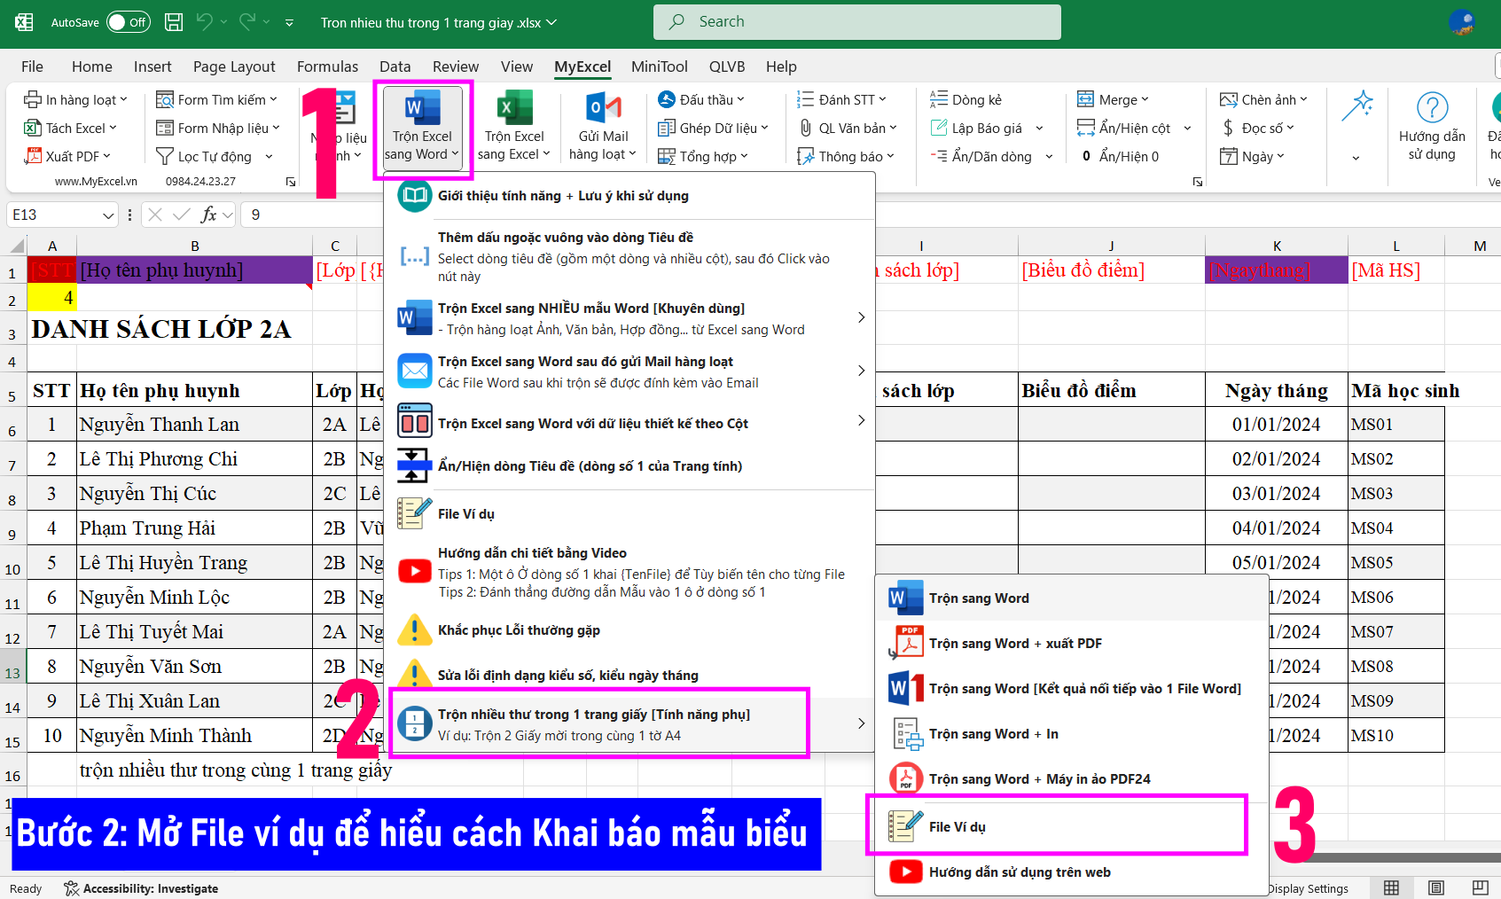The width and height of the screenshot is (1501, 899).
Task: Toggle the AutoSave switch
Action: coord(128,22)
